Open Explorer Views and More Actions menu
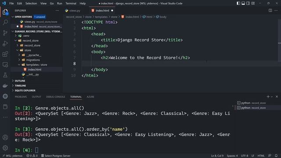 (57, 11)
